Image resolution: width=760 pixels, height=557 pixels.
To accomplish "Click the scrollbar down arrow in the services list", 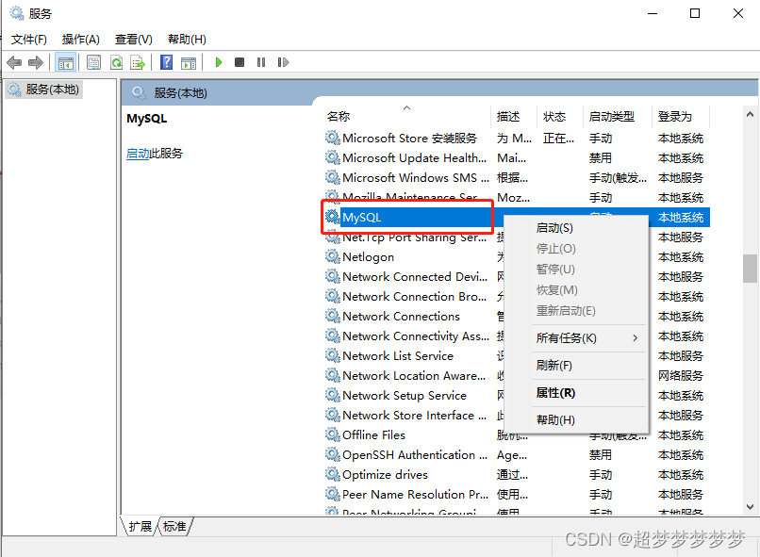I will pos(750,507).
